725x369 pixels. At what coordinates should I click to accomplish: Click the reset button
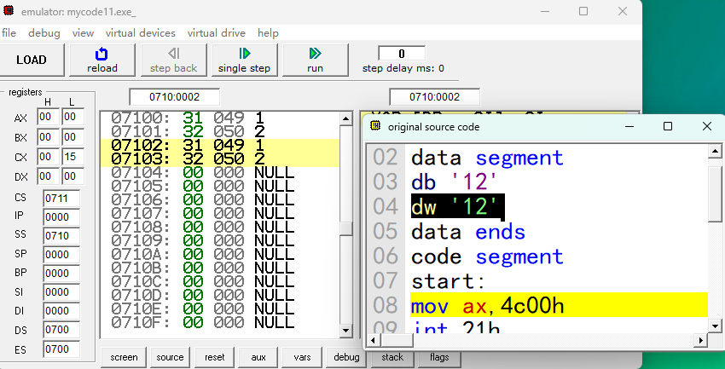pos(215,357)
